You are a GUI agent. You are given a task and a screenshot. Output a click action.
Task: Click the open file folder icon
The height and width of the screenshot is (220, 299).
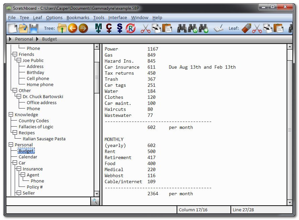click(x=23, y=28)
